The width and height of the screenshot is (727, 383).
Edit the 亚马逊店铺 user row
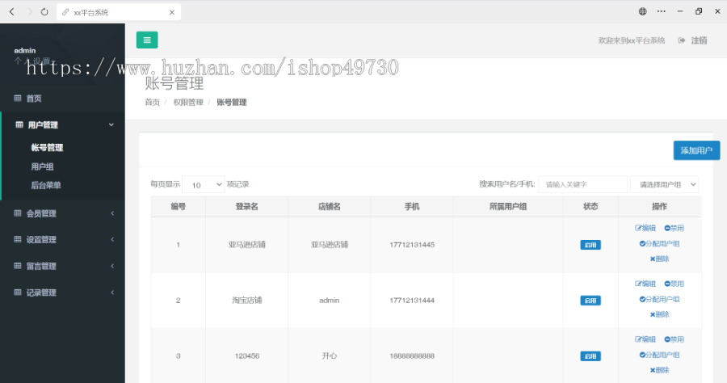point(645,228)
